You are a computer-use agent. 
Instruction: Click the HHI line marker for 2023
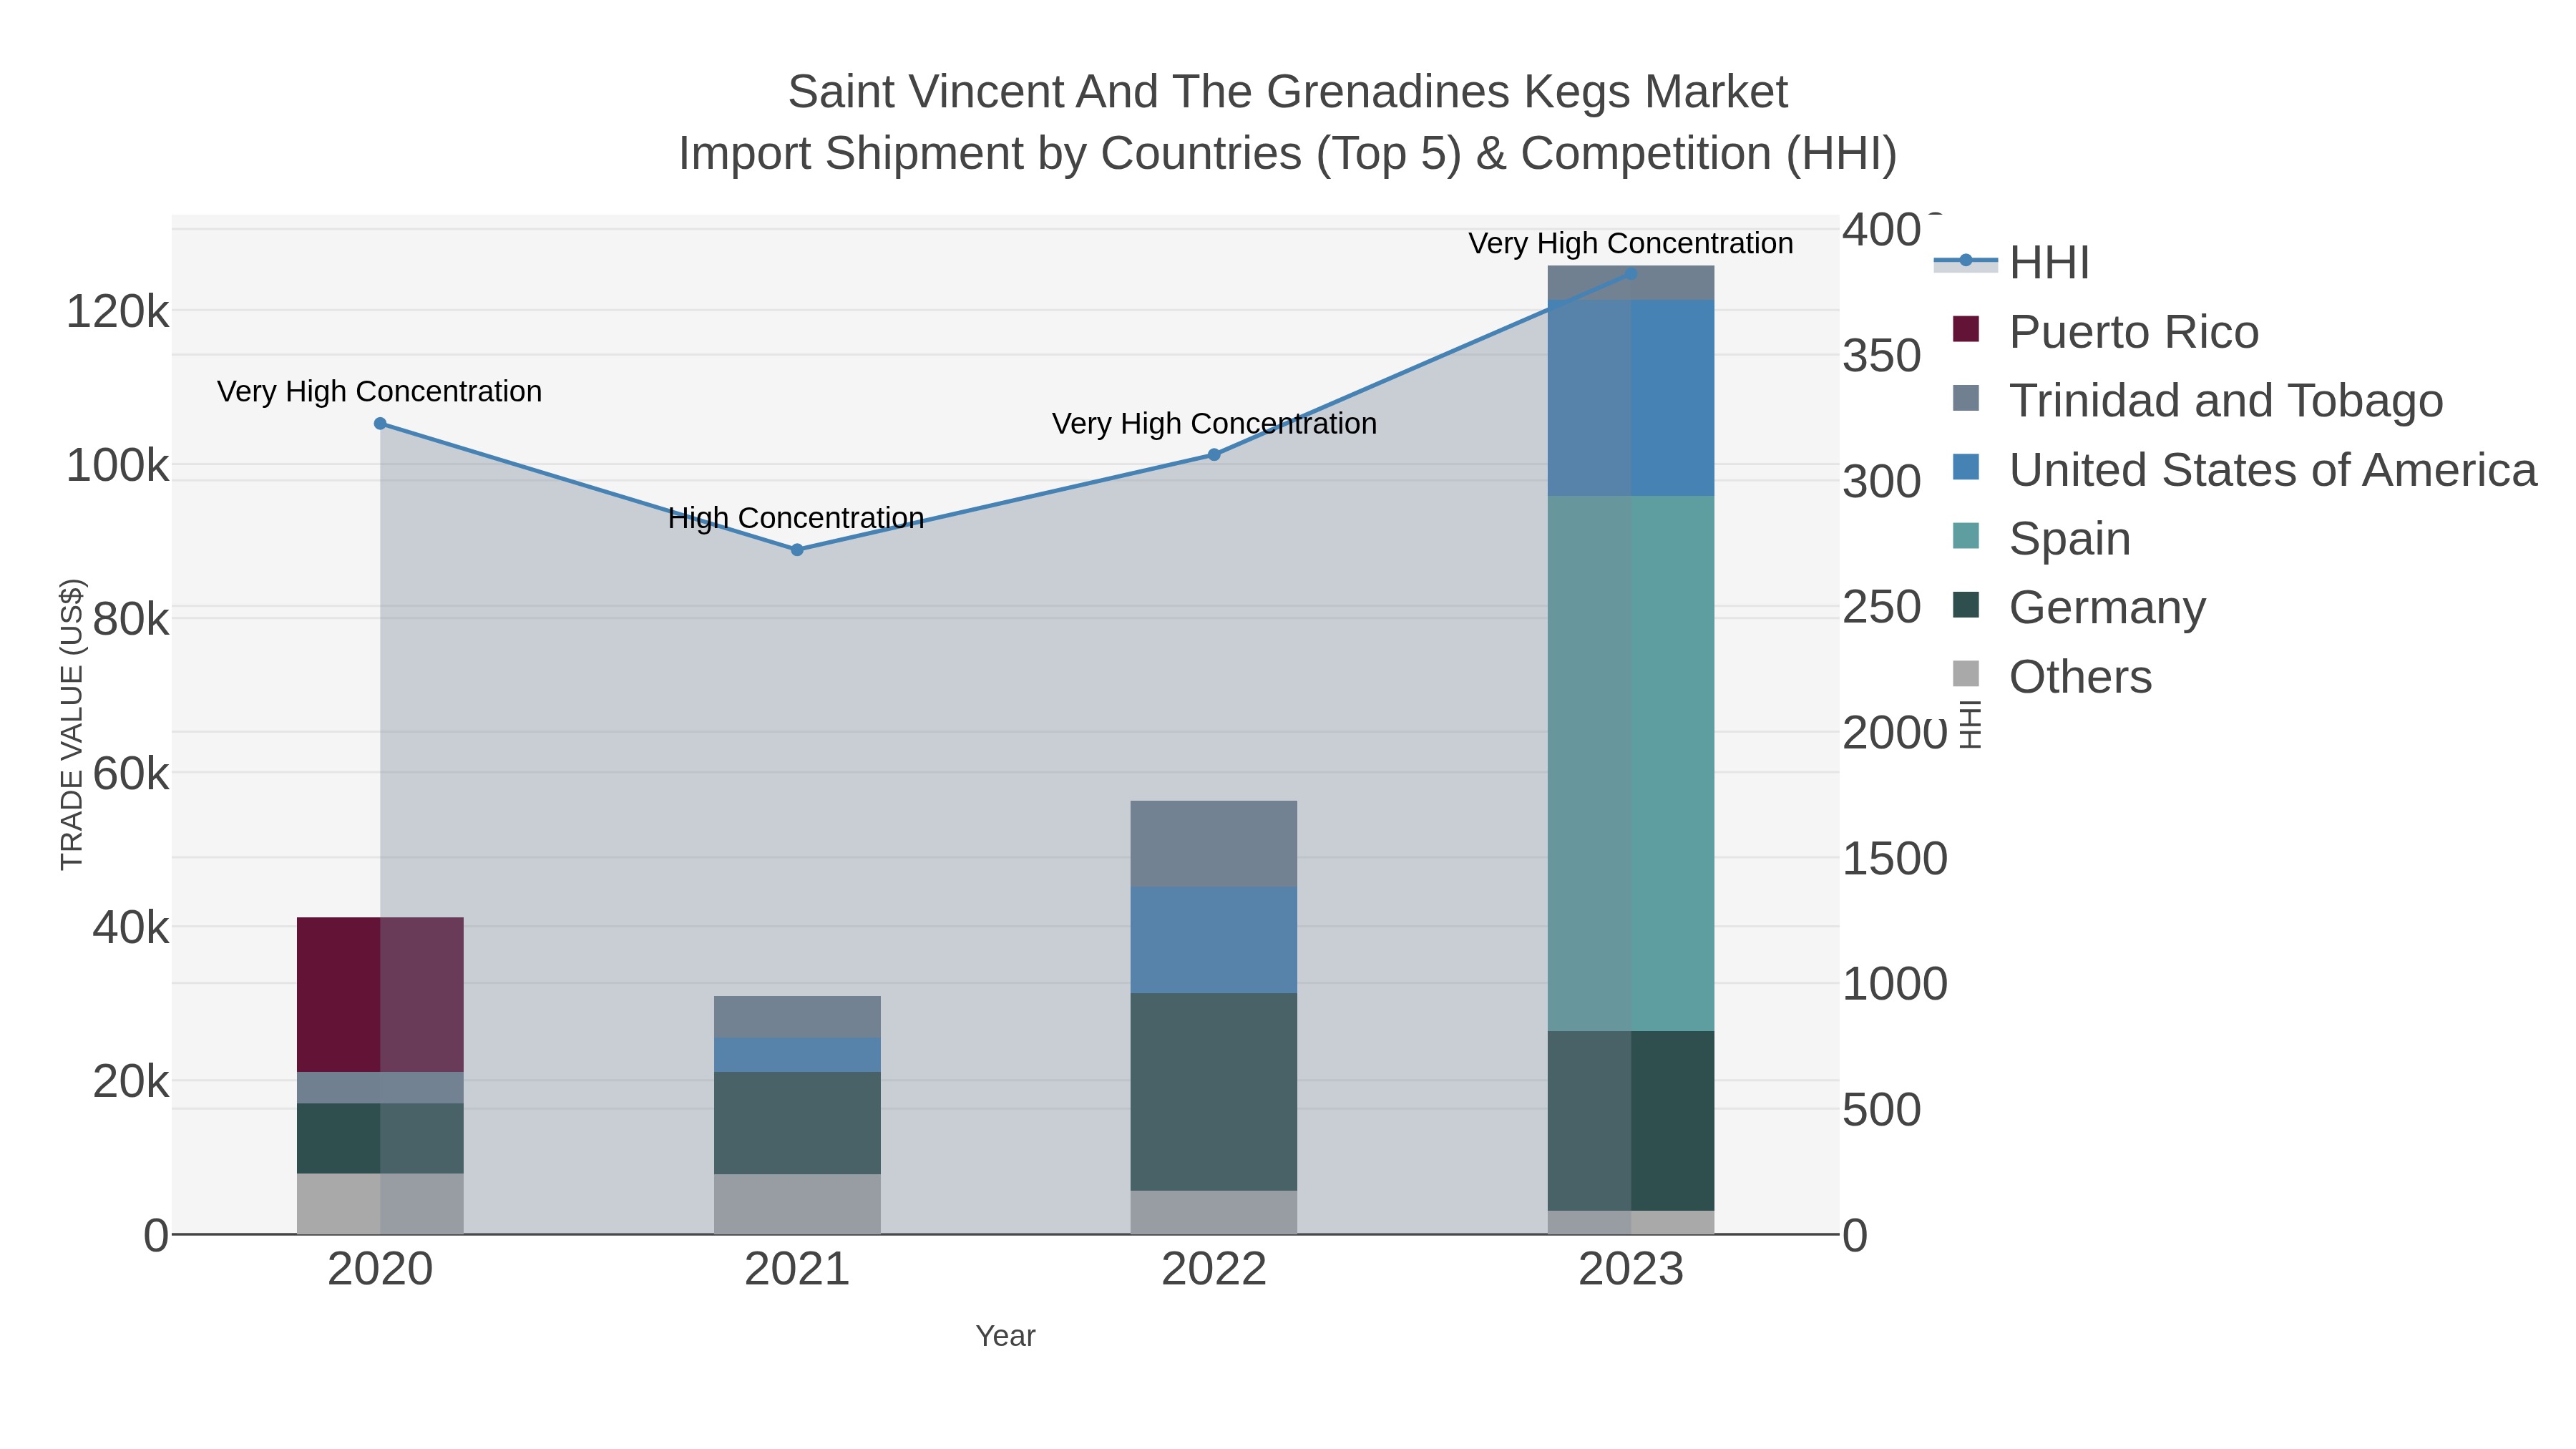point(1631,274)
